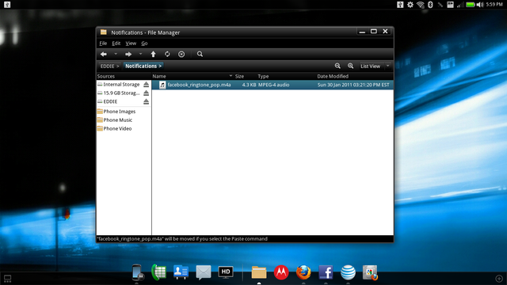Image resolution: width=507 pixels, height=285 pixels.
Task: Launch Facebook from the dock
Action: (326, 272)
